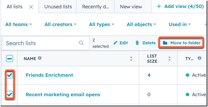Click the folder icon beside Move to folder

click(x=165, y=43)
